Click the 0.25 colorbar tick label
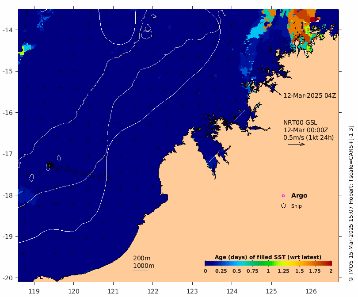Screen dimensions: 358x297 (x=221, y=271)
